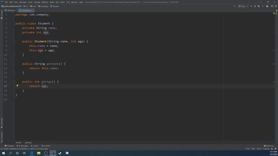
Task: Click the warning stripe mark near line 16
Action: (x=274, y=82)
